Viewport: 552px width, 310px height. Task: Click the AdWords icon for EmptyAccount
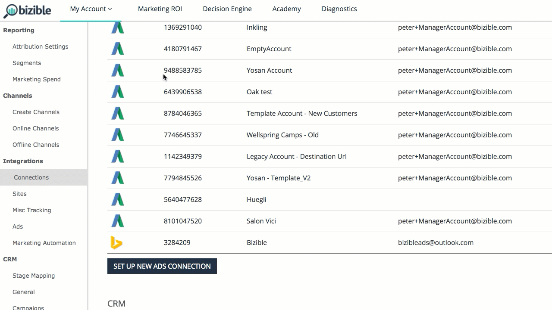tap(117, 49)
